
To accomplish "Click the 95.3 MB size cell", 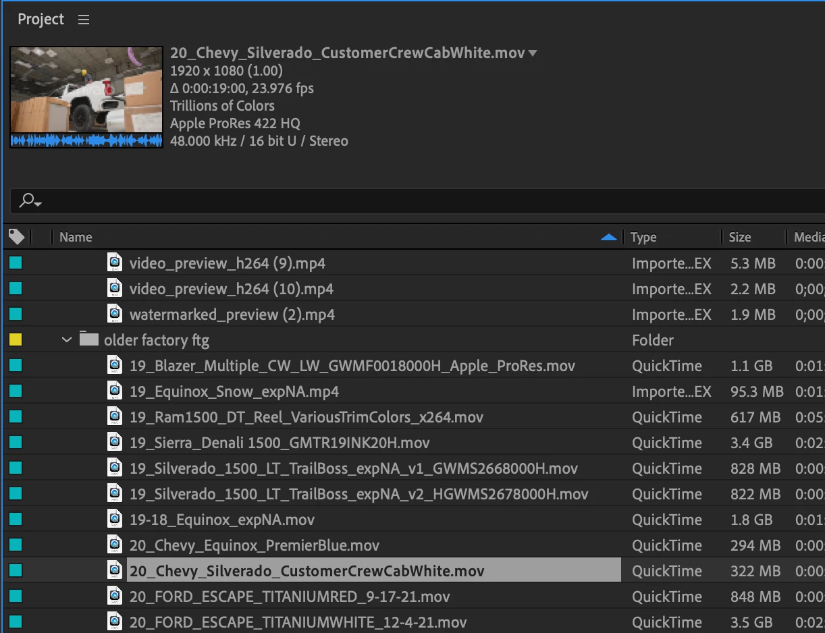I will pyautogui.click(x=757, y=391).
